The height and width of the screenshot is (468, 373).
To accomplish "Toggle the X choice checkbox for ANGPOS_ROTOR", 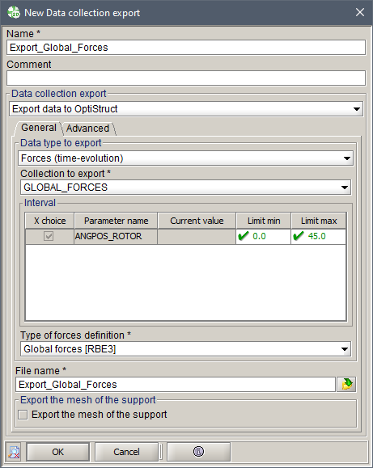I will 49,236.
